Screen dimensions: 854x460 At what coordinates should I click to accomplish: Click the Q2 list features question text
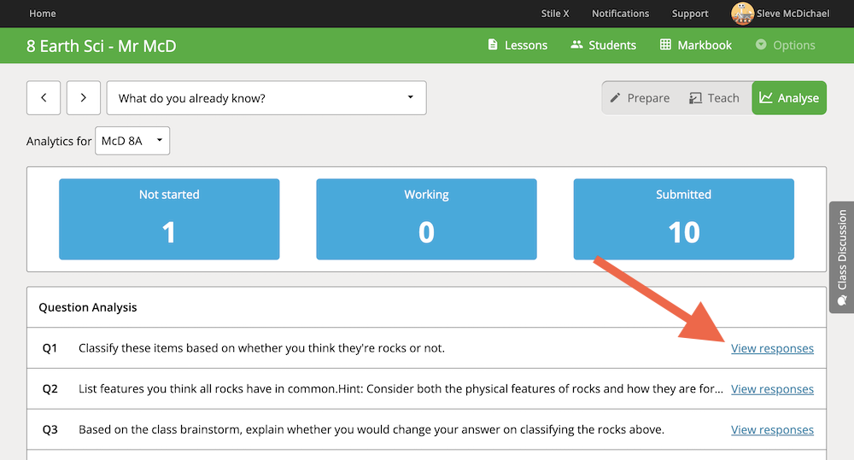point(401,389)
